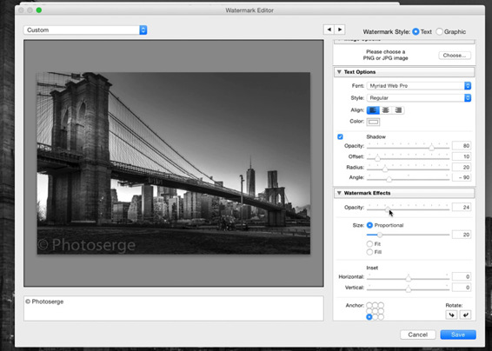492x351 pixels.
Task: Rotate watermark counter-clockwise
Action: (451, 315)
